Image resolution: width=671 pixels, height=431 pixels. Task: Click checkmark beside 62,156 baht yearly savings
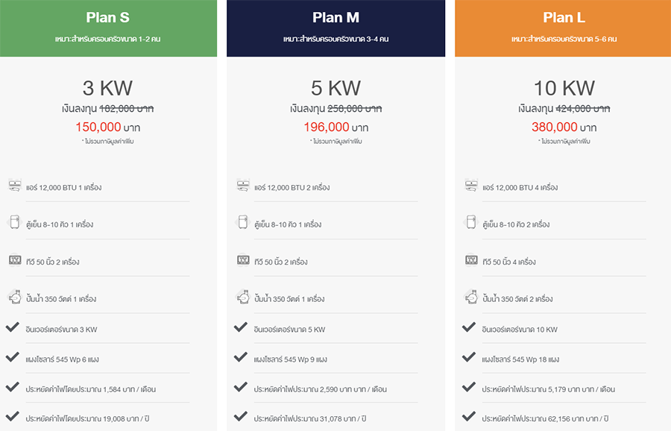point(469,418)
